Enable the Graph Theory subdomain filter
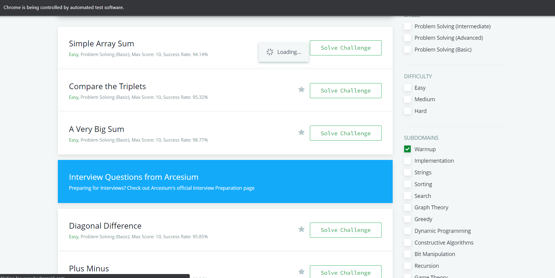 pyautogui.click(x=407, y=207)
